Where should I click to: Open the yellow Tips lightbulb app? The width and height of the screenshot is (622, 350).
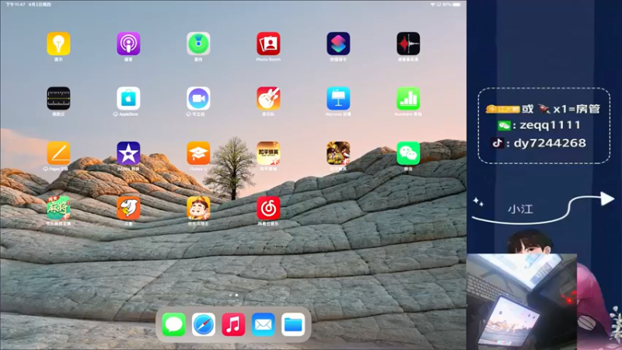point(59,44)
